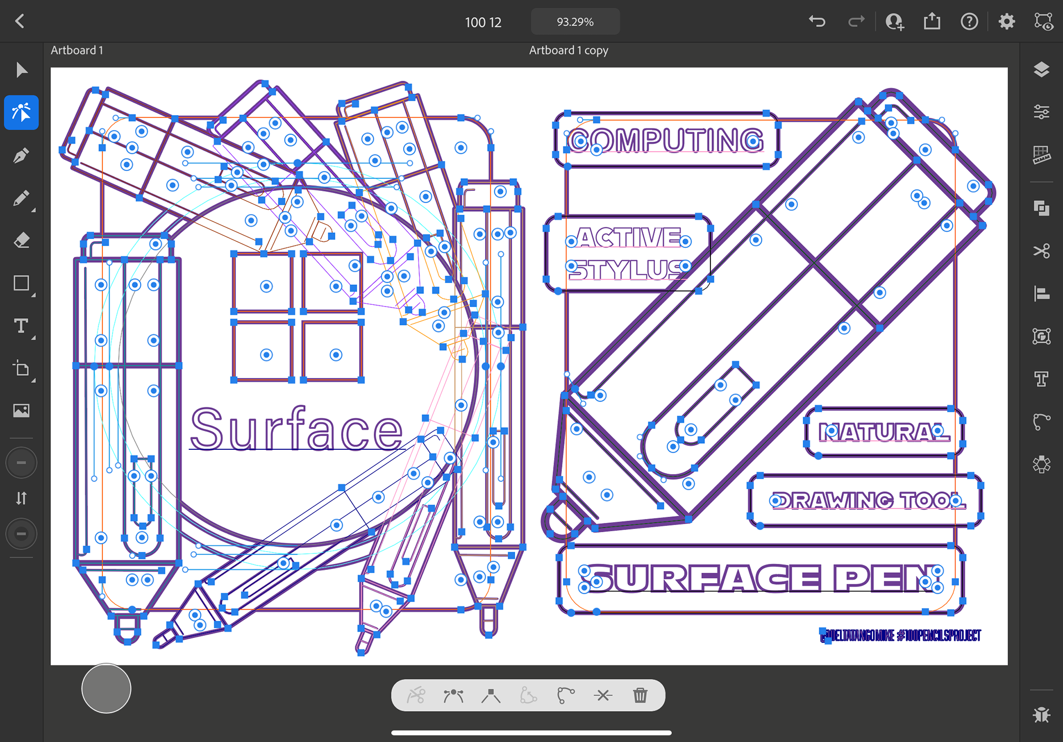The width and height of the screenshot is (1063, 742).
Task: Click the ACTIVE text outline
Action: 629,237
